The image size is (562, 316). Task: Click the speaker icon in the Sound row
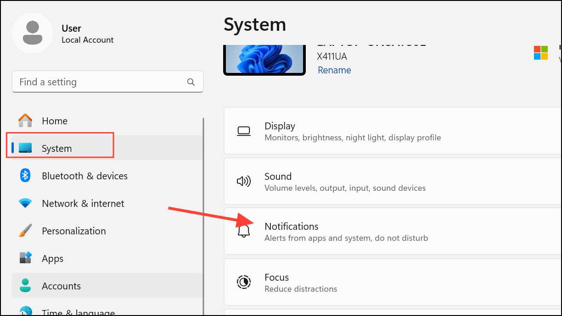pyautogui.click(x=243, y=182)
